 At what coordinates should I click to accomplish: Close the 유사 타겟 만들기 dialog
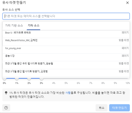128,3
